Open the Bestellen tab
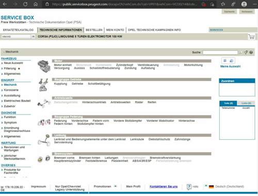This screenshot has height=196, width=258. click(94, 30)
